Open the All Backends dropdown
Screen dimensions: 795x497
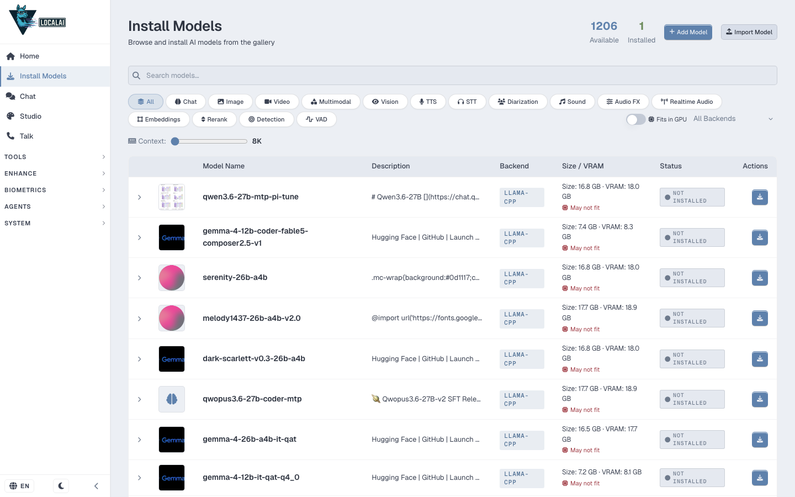tap(733, 119)
